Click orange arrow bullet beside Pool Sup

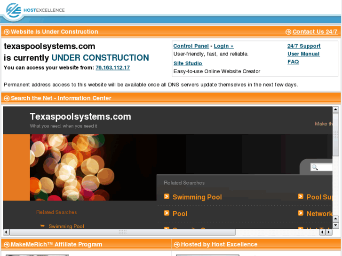pyautogui.click(x=301, y=196)
